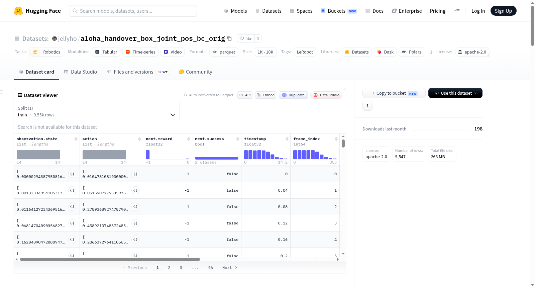
Task: Click the page vertical scrollbar thumb
Action: coord(532,26)
